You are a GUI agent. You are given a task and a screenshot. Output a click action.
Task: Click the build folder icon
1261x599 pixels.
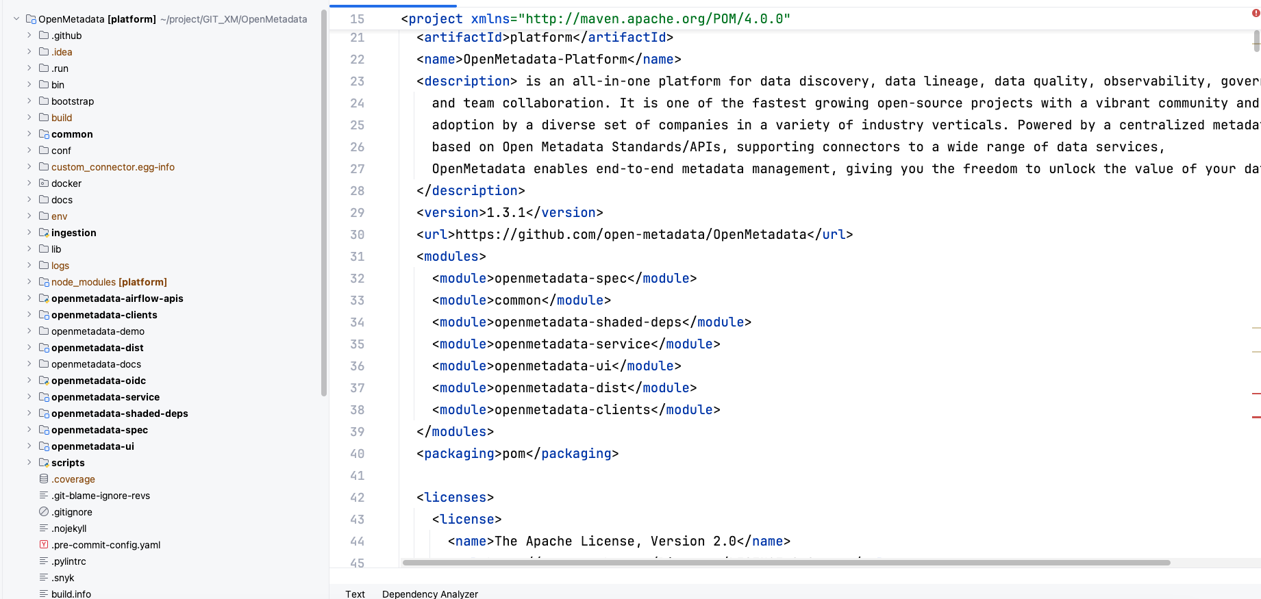tap(44, 118)
